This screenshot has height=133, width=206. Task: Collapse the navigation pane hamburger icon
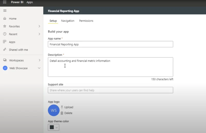click(x=5, y=11)
